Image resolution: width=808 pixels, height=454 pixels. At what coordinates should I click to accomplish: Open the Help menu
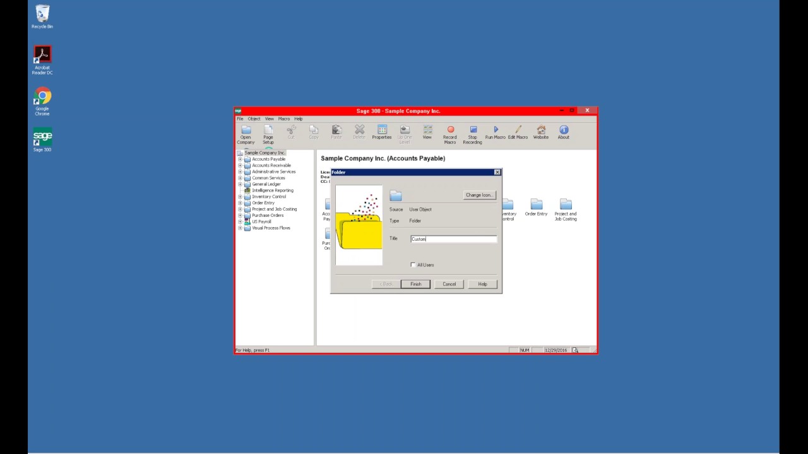(299, 119)
